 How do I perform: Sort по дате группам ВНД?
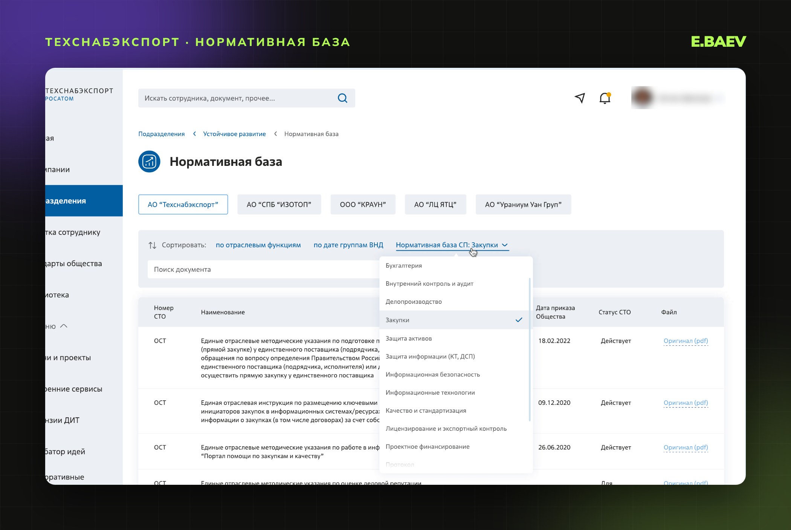[348, 245]
